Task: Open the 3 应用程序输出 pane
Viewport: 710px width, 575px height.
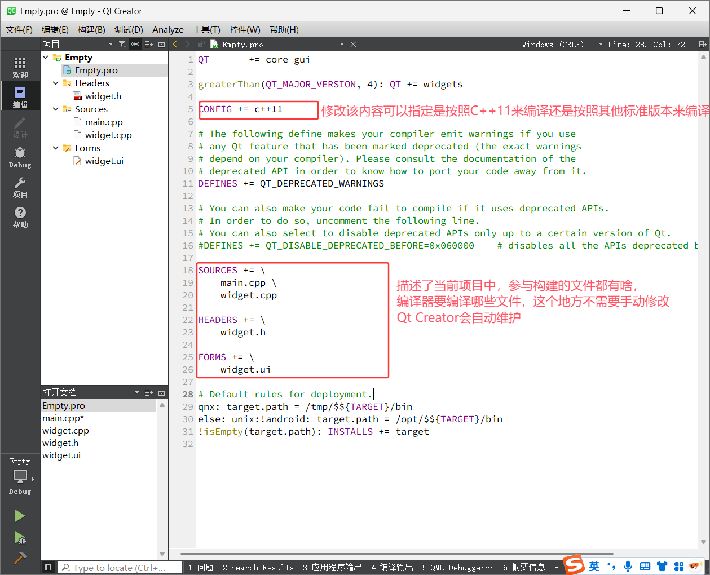Action: tap(333, 567)
